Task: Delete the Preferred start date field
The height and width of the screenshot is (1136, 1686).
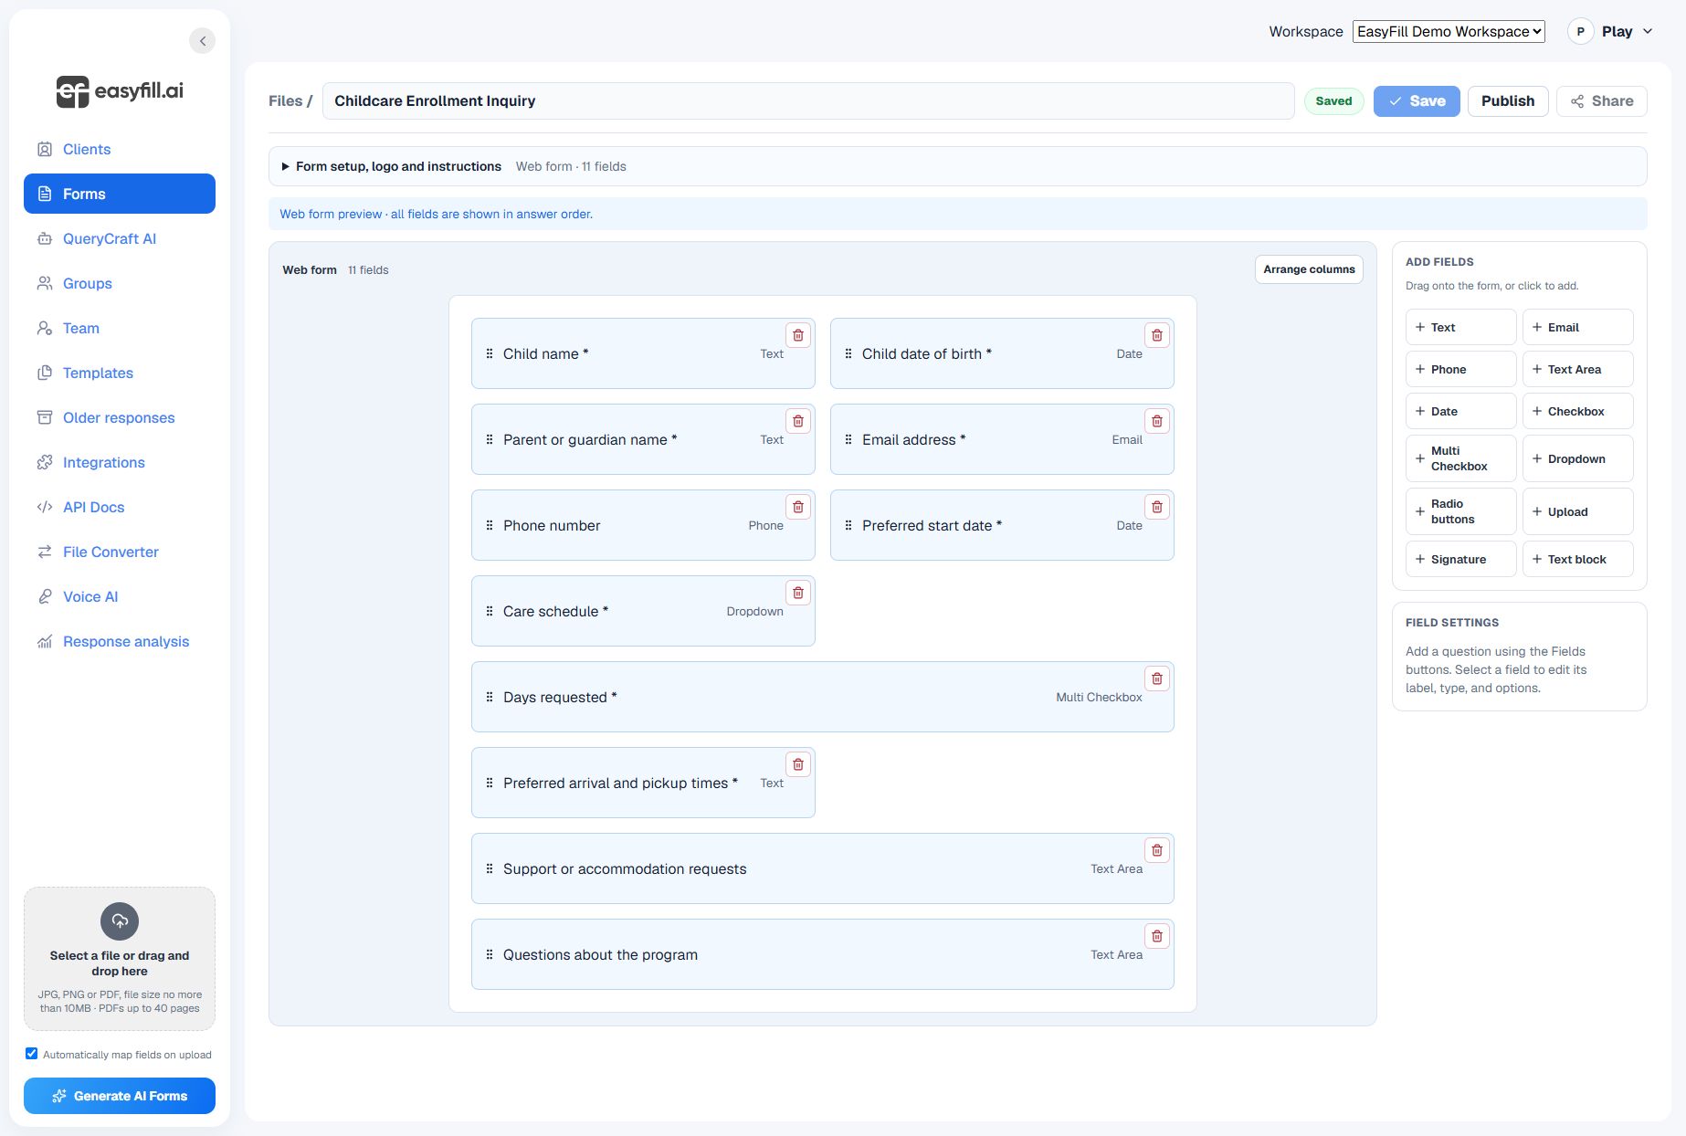Action: click(x=1157, y=507)
